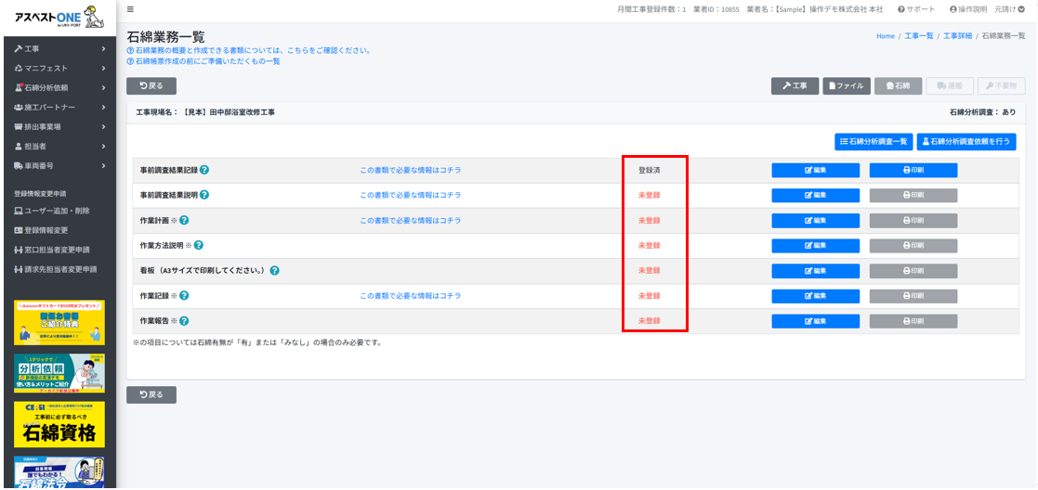Click the 石綿資格 banner in sidebar
The image size is (1038, 490).
coord(59,424)
